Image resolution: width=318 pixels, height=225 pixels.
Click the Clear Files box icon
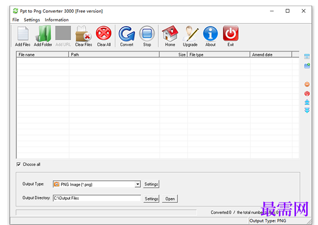tap(83, 34)
